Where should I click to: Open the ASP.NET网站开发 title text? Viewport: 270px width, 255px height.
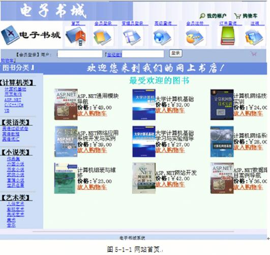pyautogui.click(x=176, y=173)
